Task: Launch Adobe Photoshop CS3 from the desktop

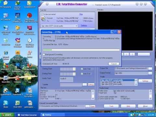Action: coord(18,68)
